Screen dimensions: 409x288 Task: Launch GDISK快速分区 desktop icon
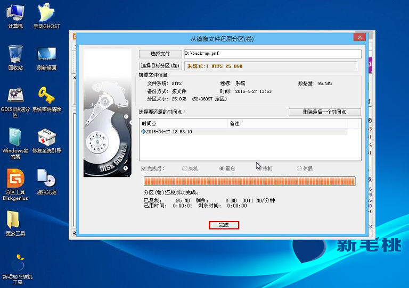point(15,102)
